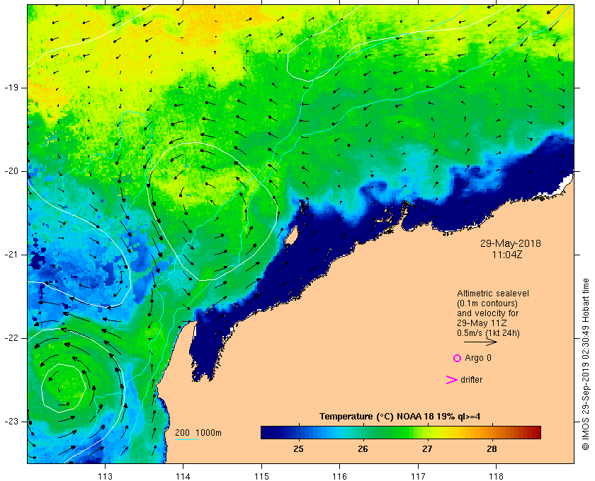Click the latitude axis label -20

[x=11, y=171]
